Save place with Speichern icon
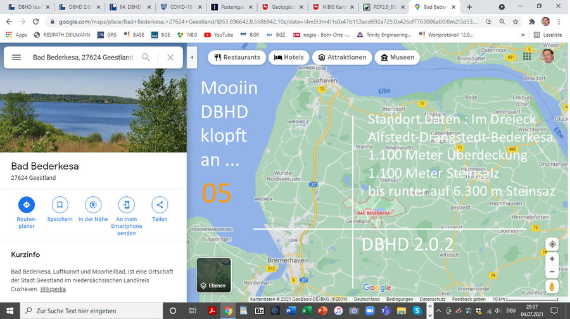Viewport: 570px width, 319px height. pos(60,204)
